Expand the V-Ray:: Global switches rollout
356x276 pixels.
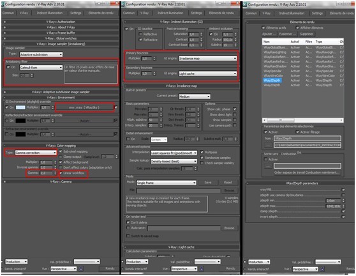point(61,38)
